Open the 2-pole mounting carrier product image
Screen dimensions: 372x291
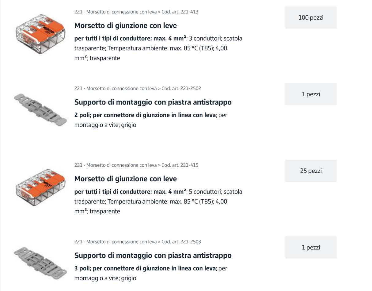click(40, 109)
